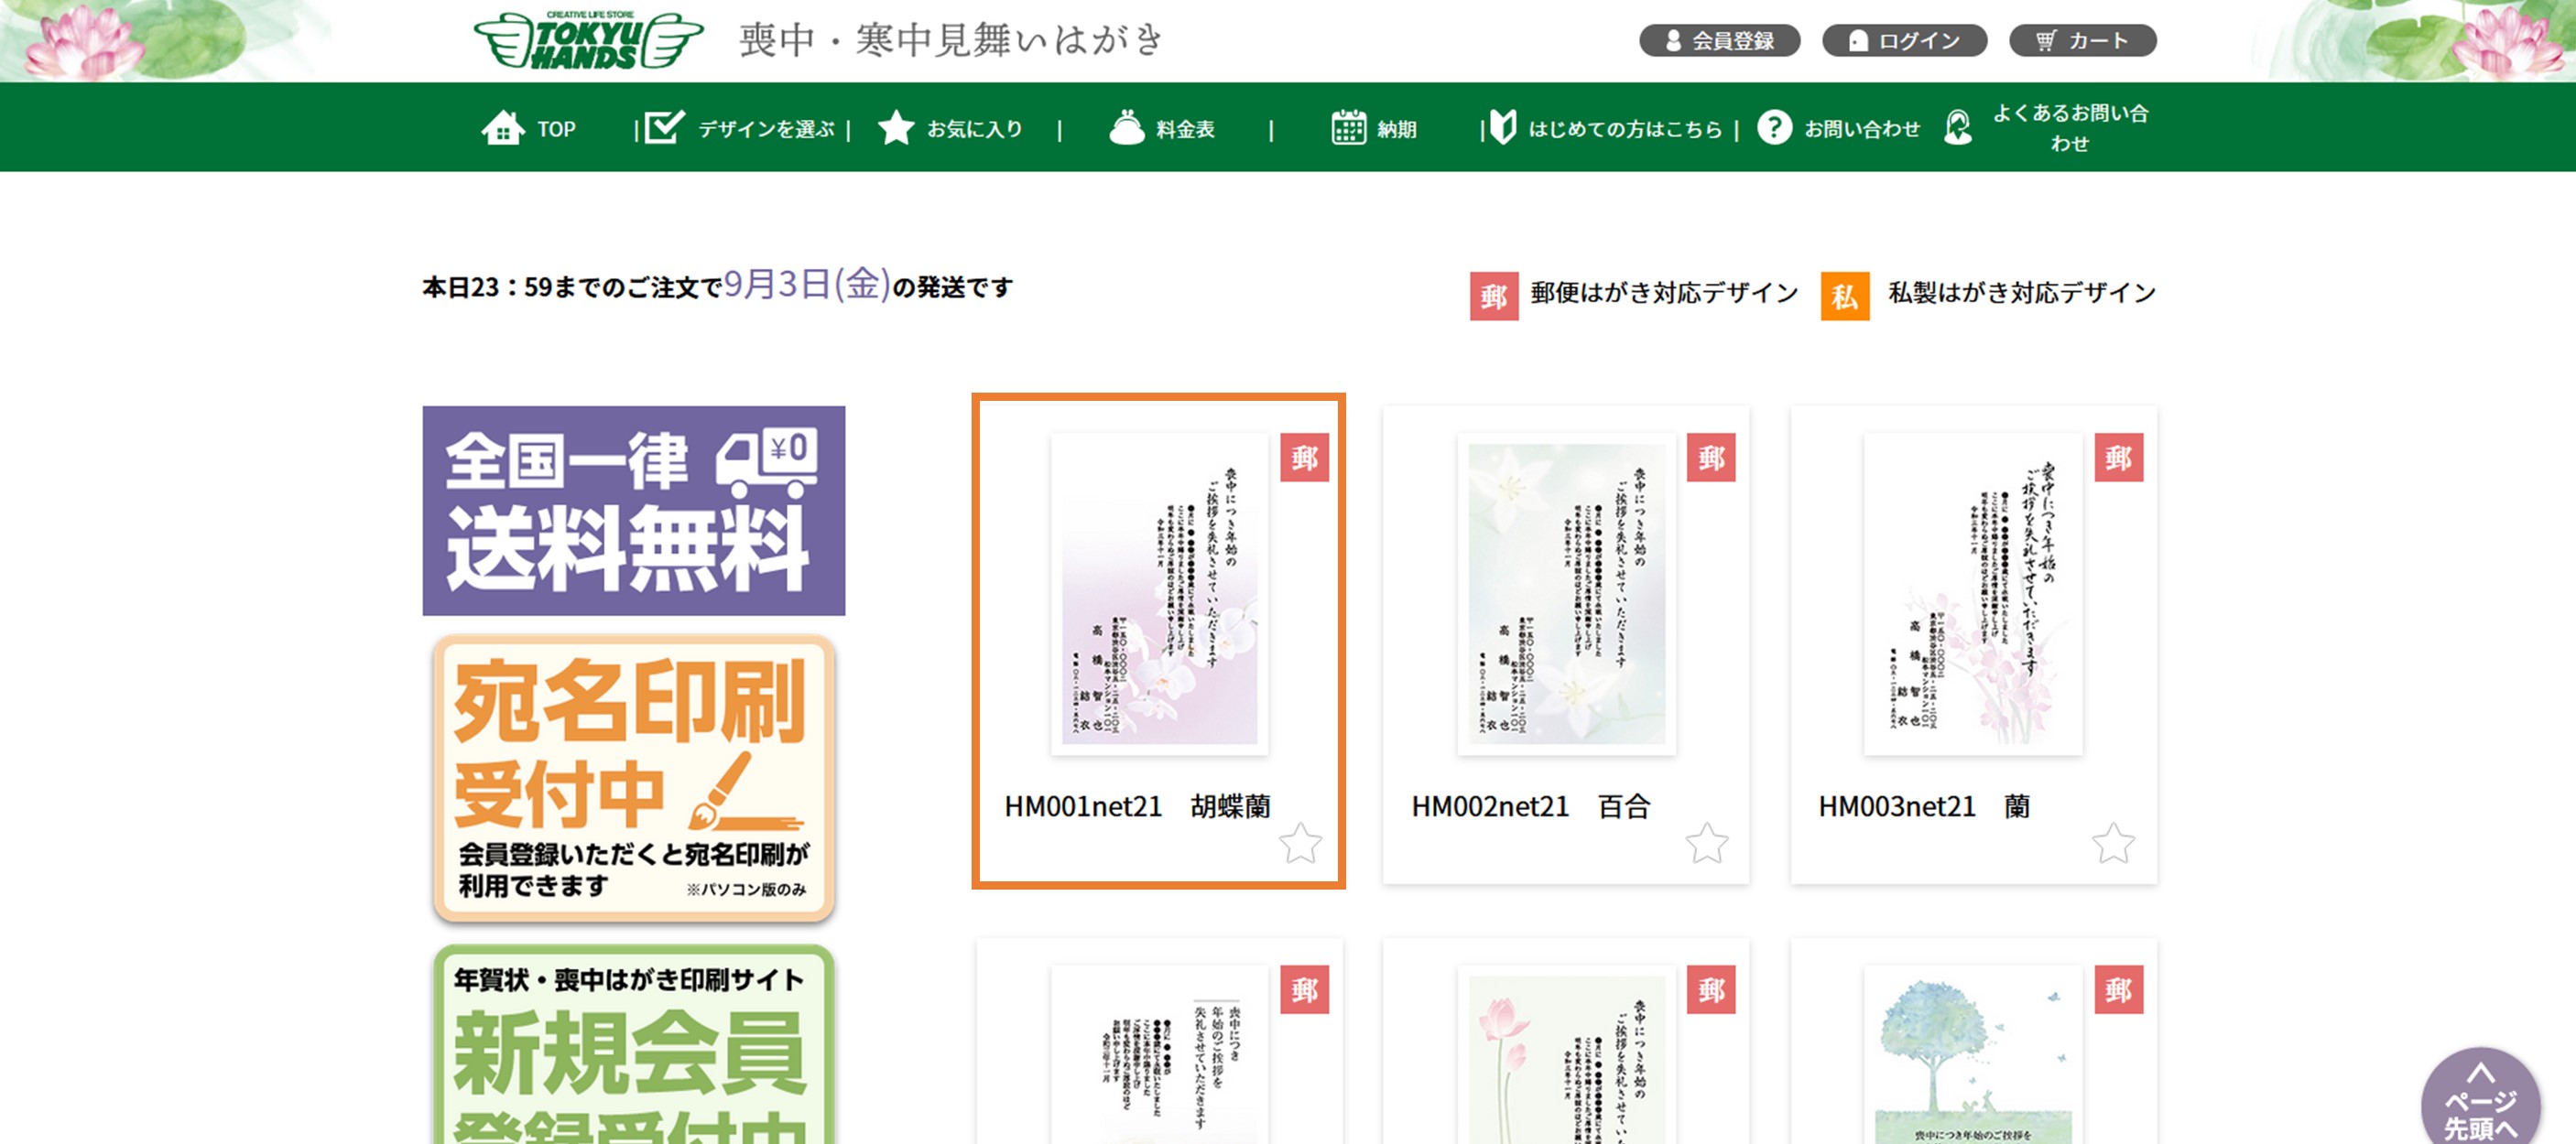Click the Tokyu Hands logo

click(588, 40)
